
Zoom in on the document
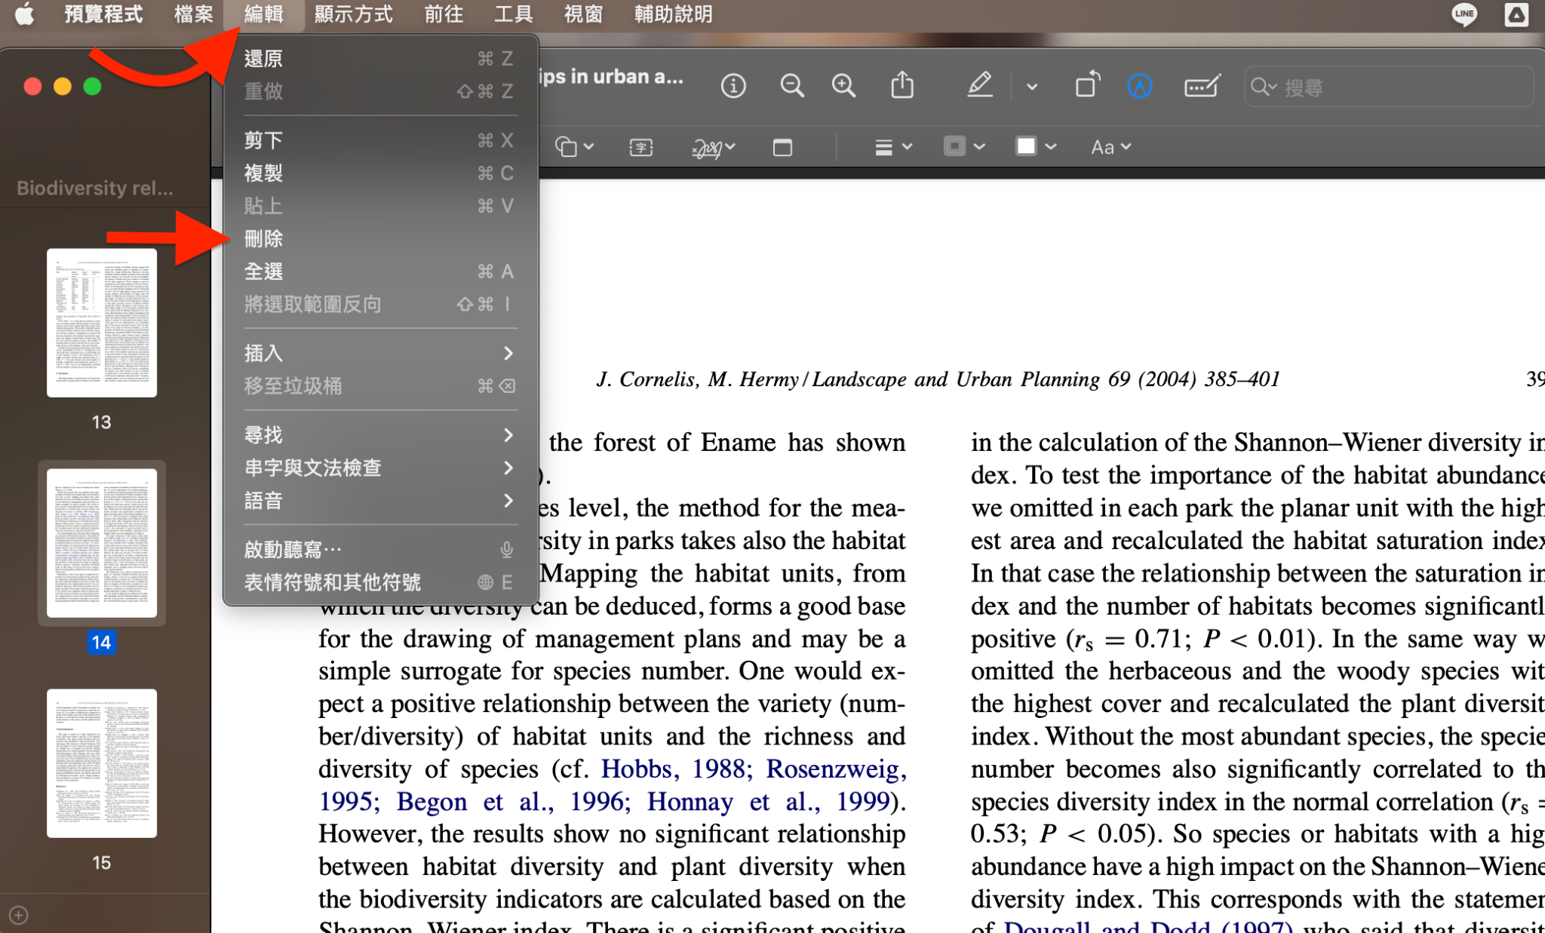pos(843,85)
